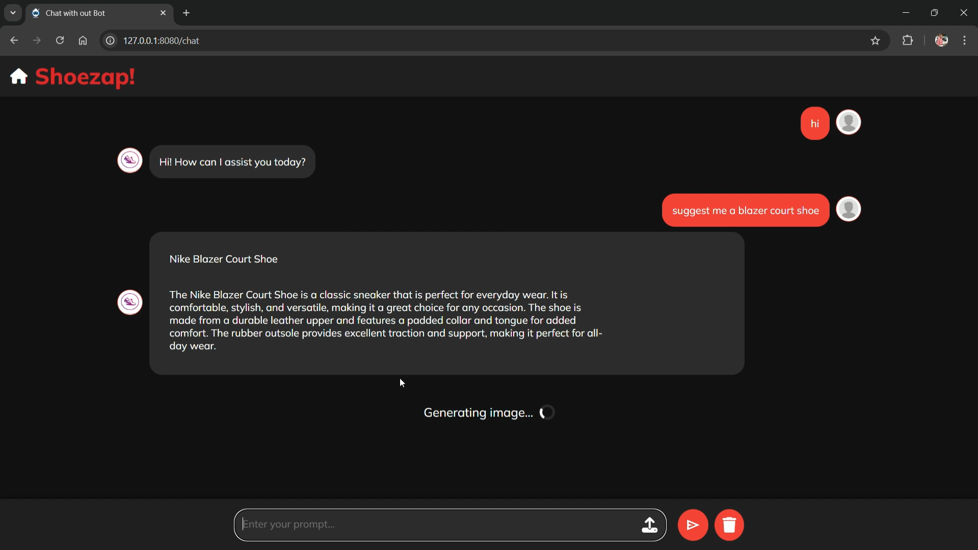Go back with the browser back arrow
The width and height of the screenshot is (978, 550).
click(x=14, y=41)
